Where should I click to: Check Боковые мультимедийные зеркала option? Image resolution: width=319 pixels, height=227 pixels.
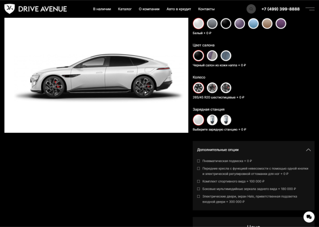tap(199, 189)
